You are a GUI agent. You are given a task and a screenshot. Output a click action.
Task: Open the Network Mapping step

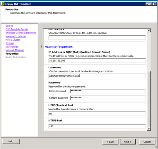(x=15, y=50)
